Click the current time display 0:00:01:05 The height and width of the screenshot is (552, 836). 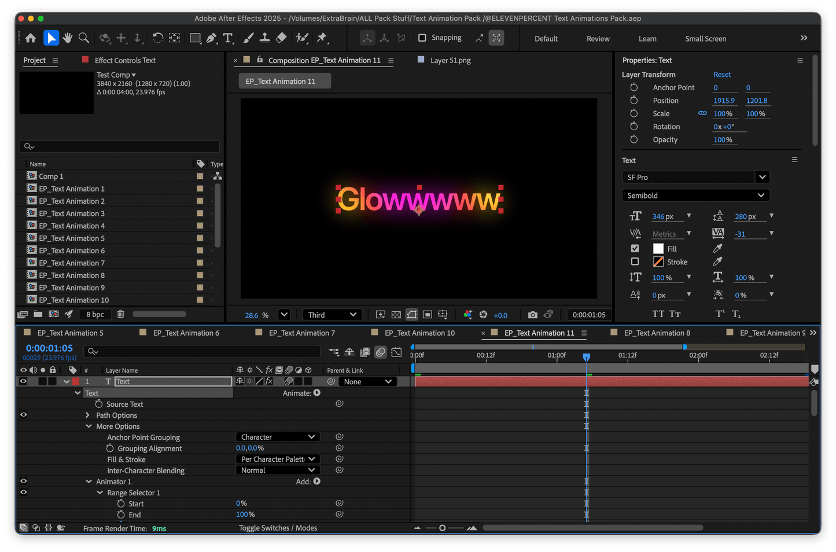(x=49, y=348)
